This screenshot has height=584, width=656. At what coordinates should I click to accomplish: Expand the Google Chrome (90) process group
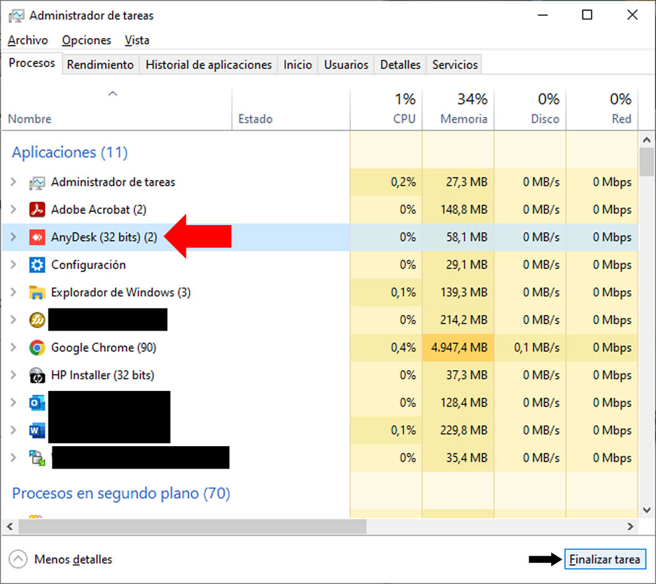coord(13,348)
